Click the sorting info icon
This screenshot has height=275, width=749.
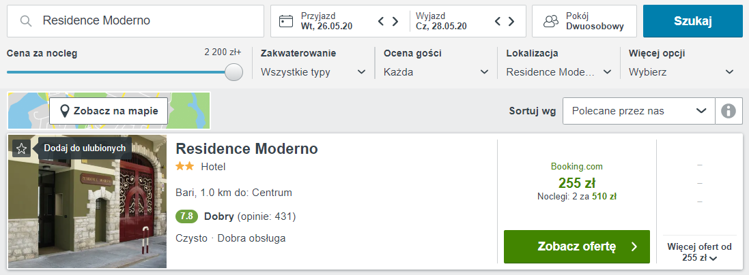click(729, 111)
